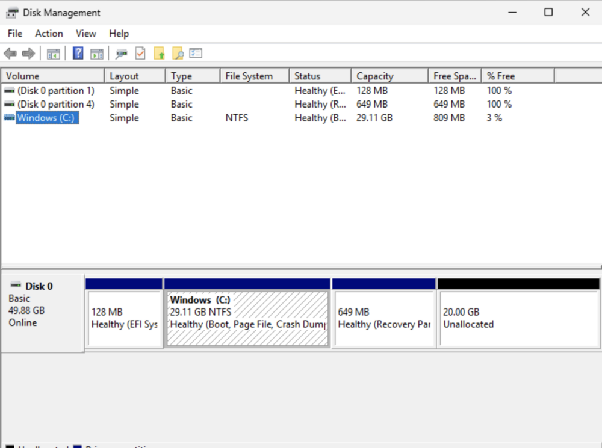
Task: Open the Help menu
Action: coord(119,34)
